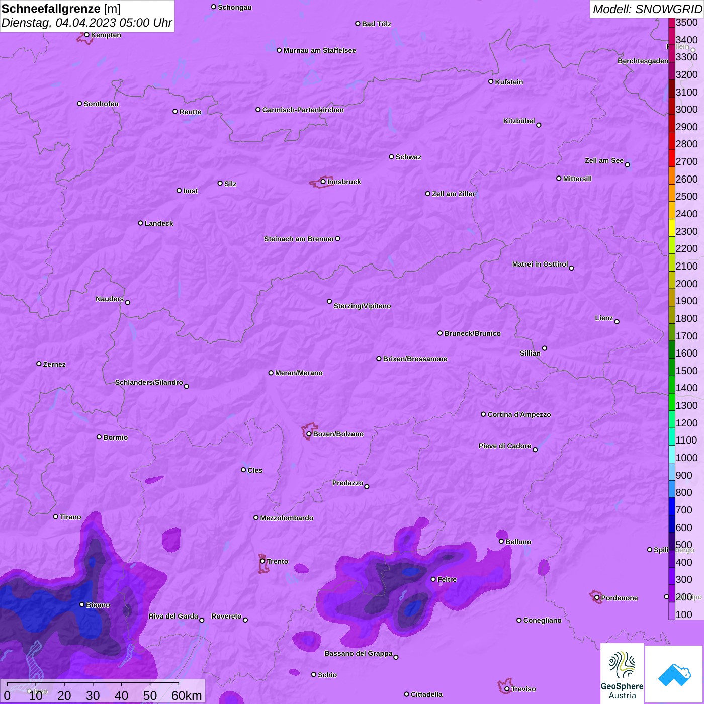Click the Meran/Merano label
The height and width of the screenshot is (704, 704).
pyautogui.click(x=299, y=373)
